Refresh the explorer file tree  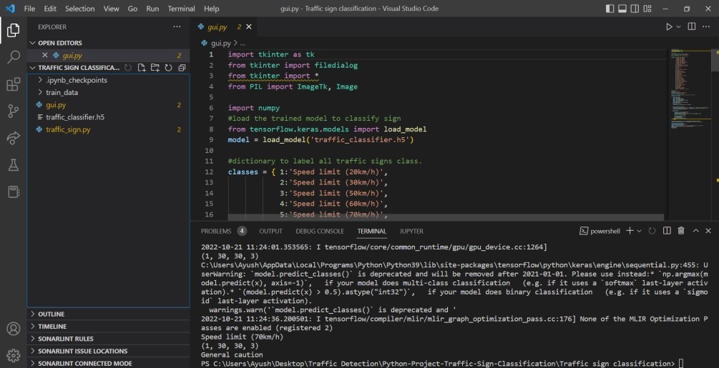[168, 68]
